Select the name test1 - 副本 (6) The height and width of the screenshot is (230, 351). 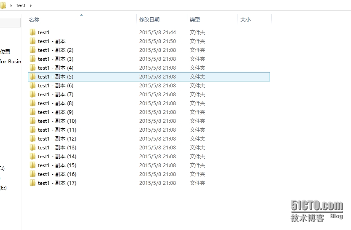(x=56, y=86)
